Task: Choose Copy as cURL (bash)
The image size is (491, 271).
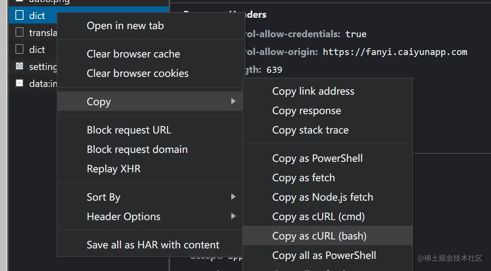Action: [319, 236]
